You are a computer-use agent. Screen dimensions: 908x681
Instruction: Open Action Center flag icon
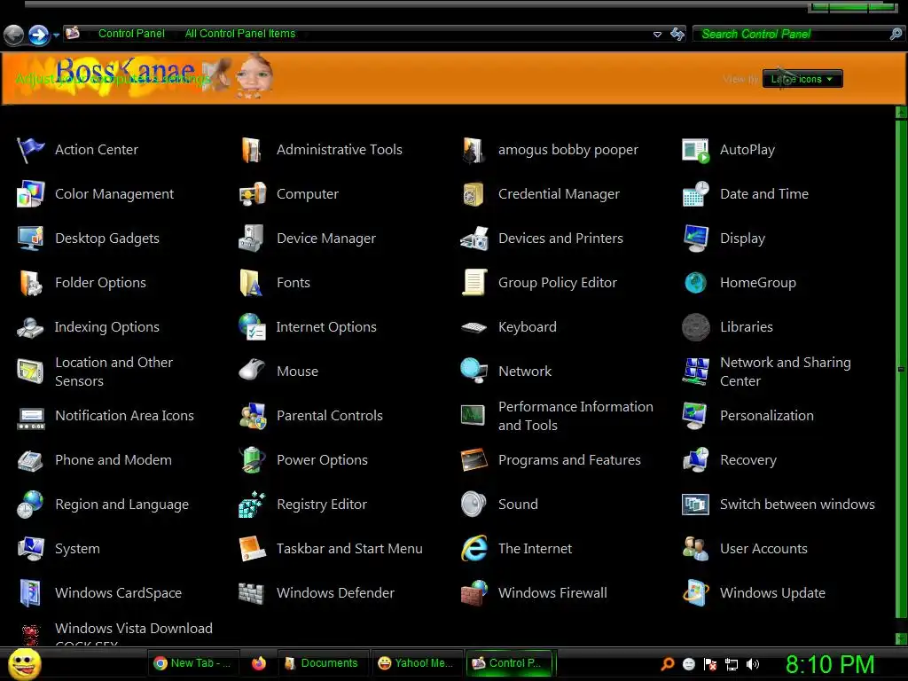(x=30, y=150)
